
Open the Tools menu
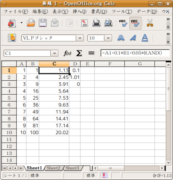(122, 12)
